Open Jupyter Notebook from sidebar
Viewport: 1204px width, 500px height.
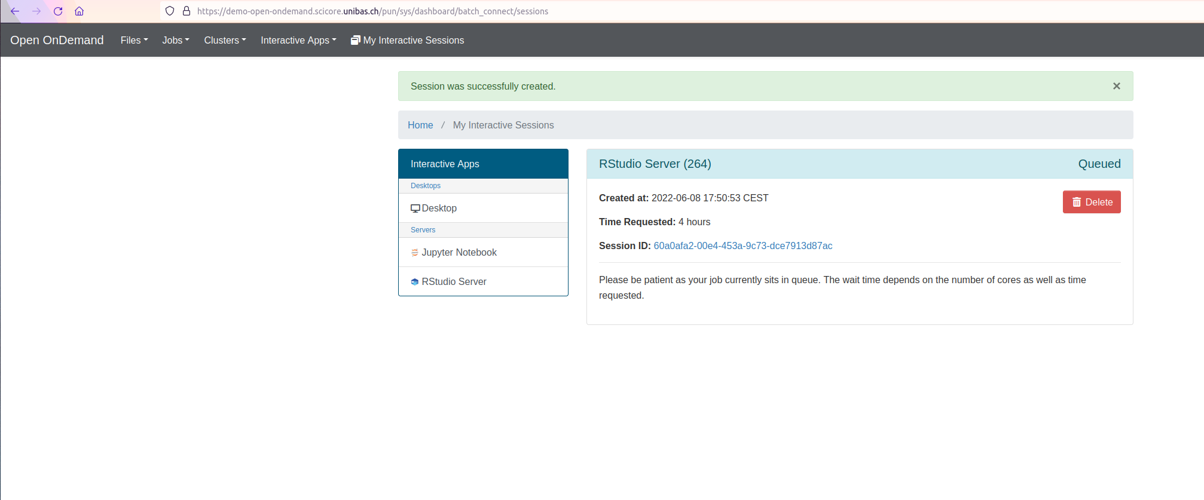[483, 252]
